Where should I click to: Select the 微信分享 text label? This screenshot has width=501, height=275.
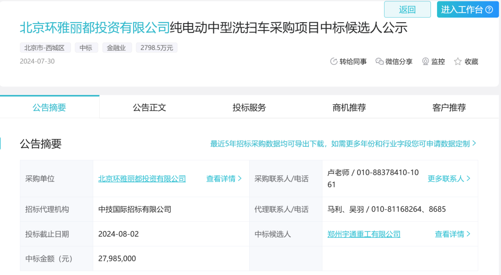tap(399, 62)
